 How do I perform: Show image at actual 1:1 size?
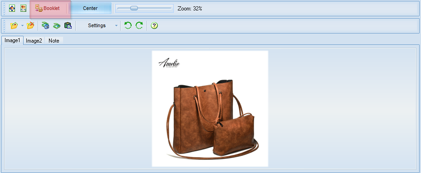(x=23, y=8)
